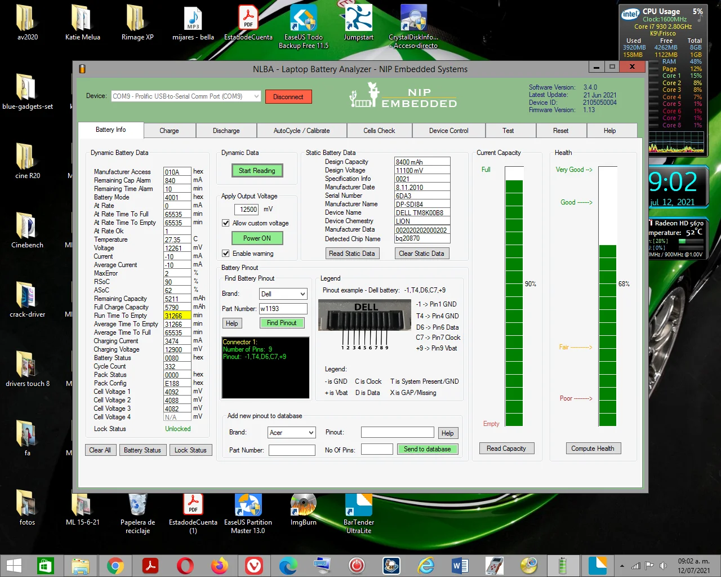Select the mijares - bella MP3 file
The image size is (721, 577).
point(193,23)
